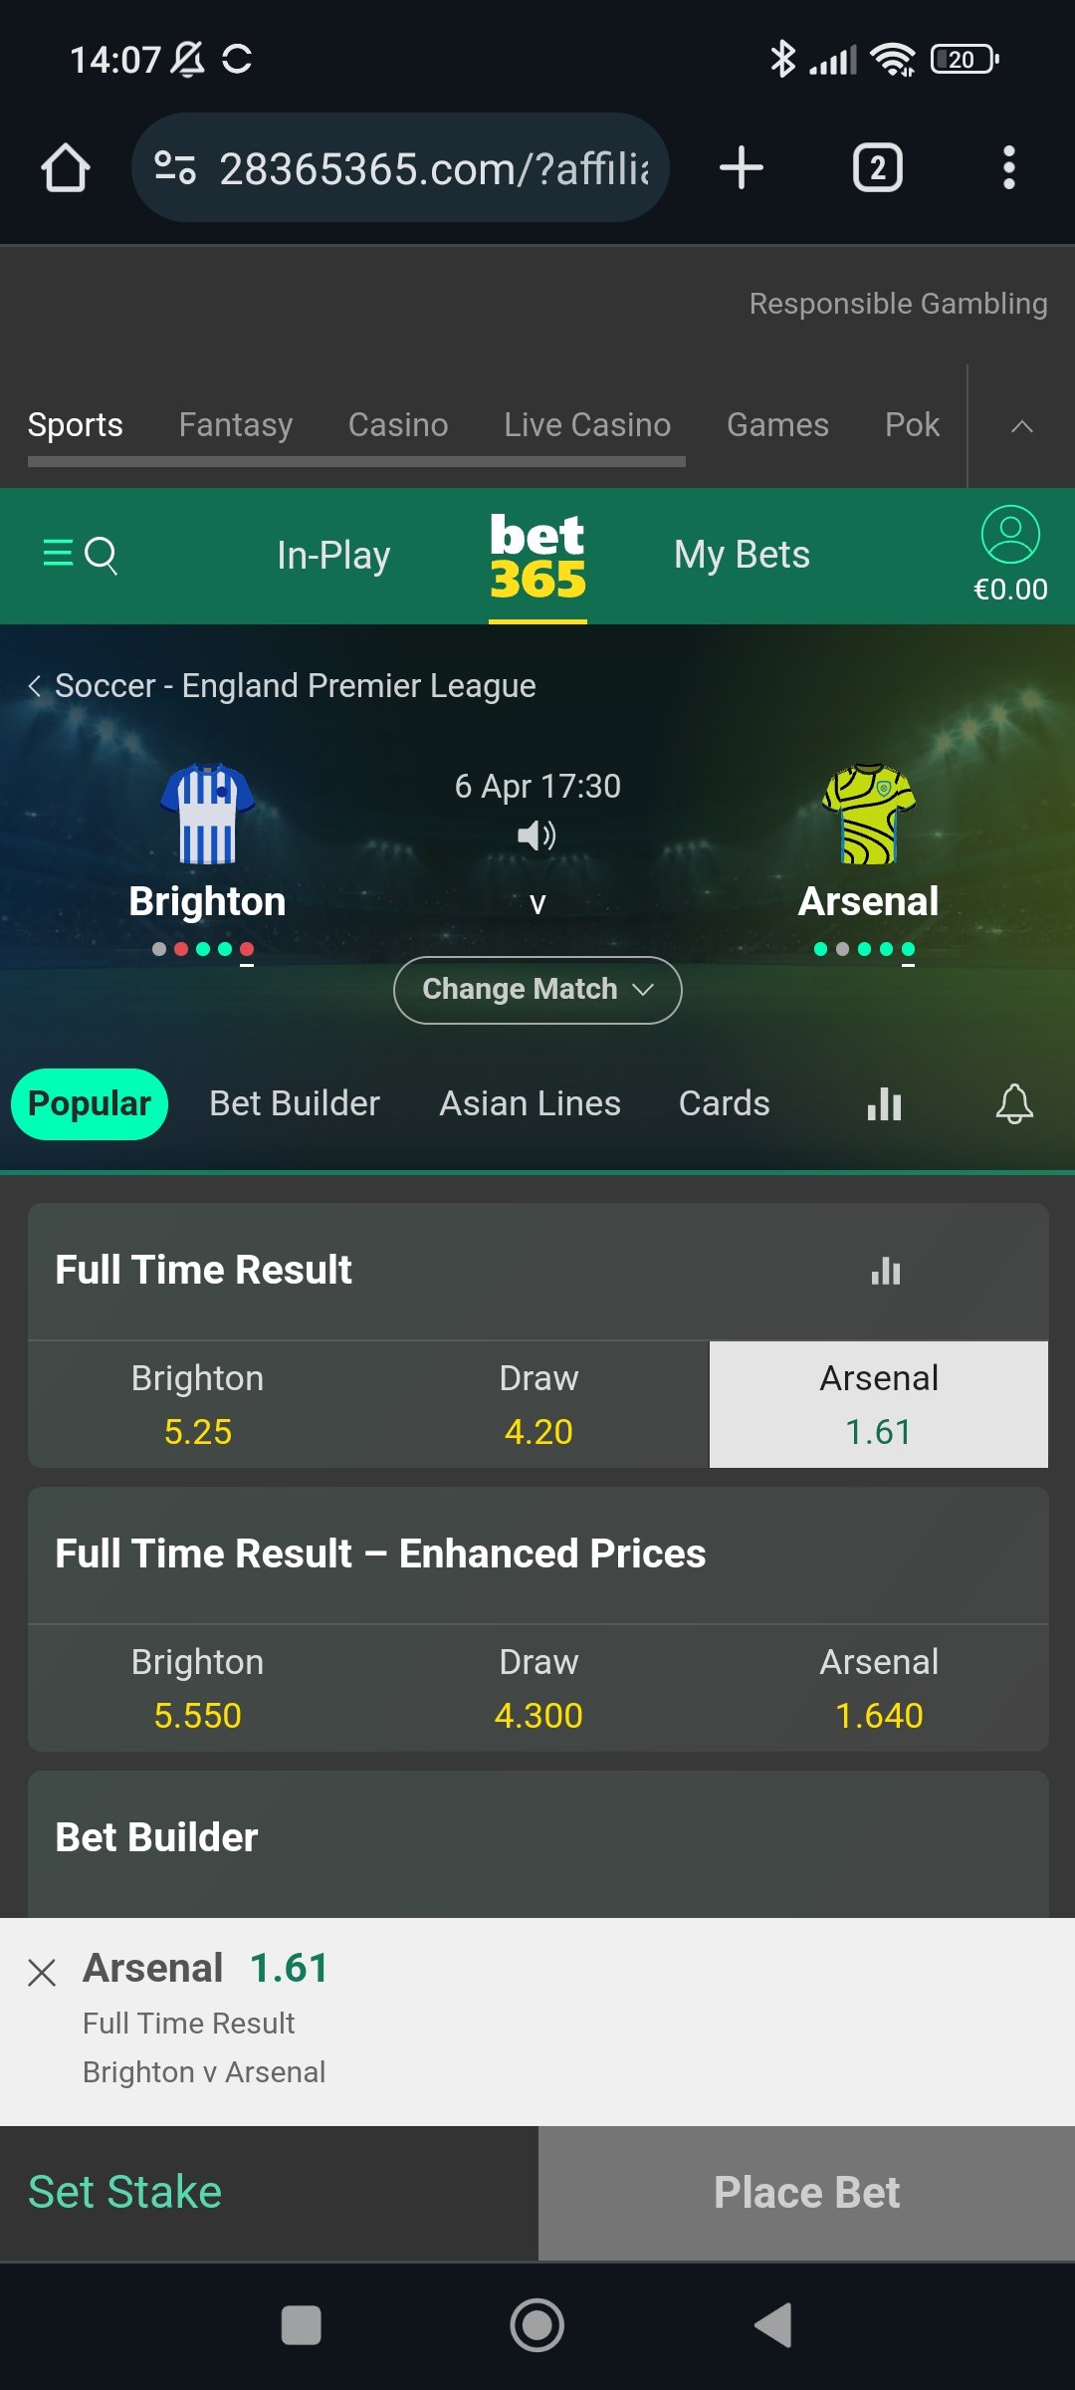Viewport: 1075px width, 2390px height.
Task: Deselect Arsenal 1.61 Full Time Result odds
Action: point(878,1404)
